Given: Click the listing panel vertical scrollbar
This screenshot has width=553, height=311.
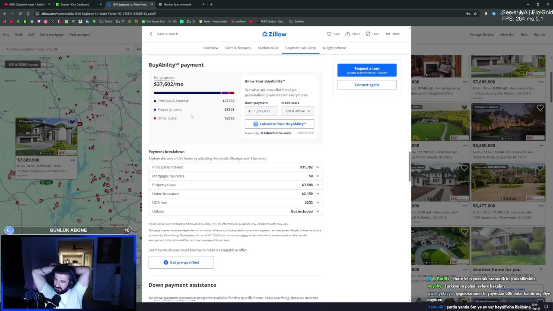Looking at the screenshot, I should [x=410, y=167].
